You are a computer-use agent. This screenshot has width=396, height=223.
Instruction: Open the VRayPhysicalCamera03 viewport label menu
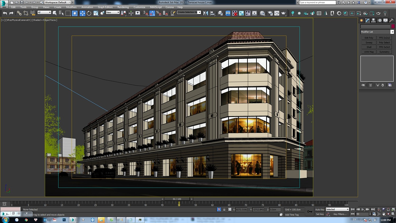18,20
